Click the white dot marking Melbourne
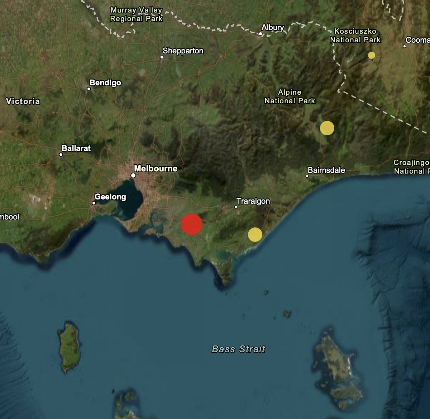The image size is (430, 419). point(133,175)
